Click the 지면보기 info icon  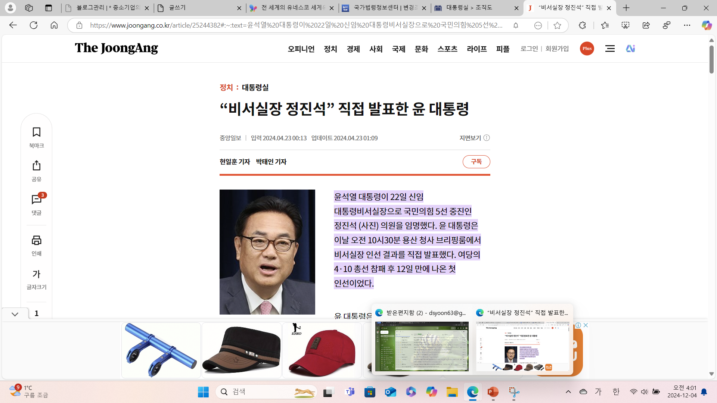coord(487,138)
